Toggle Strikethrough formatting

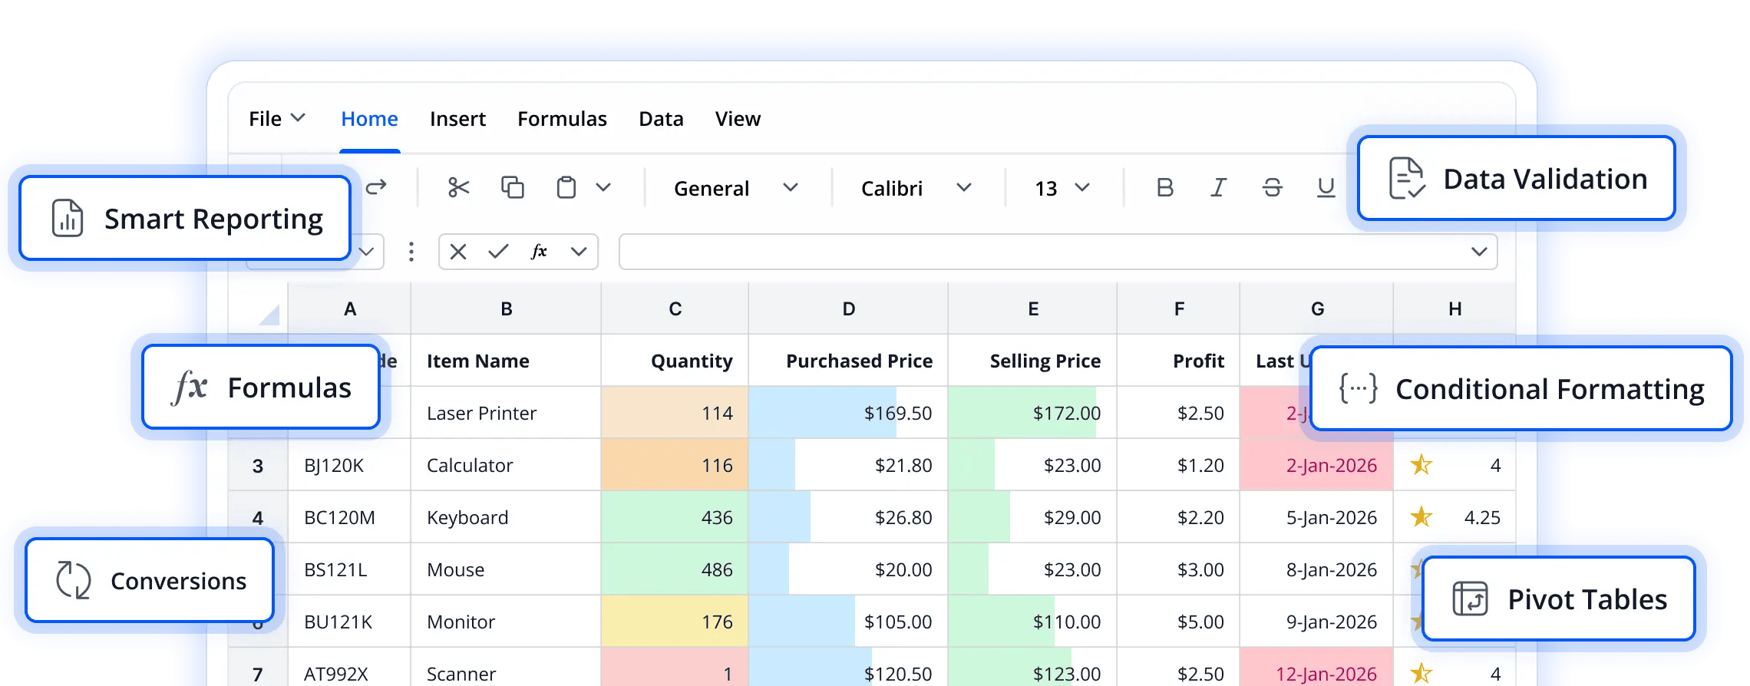pos(1272,187)
